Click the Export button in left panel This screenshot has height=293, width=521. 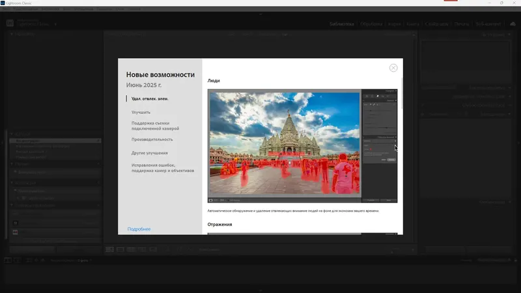pyautogui.click(x=79, y=249)
